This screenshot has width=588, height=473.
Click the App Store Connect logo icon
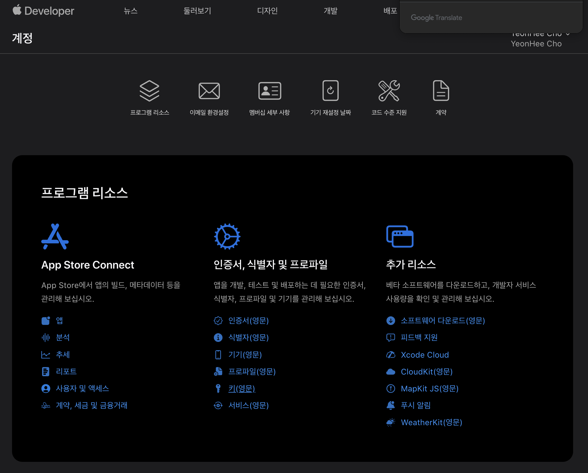coord(55,236)
